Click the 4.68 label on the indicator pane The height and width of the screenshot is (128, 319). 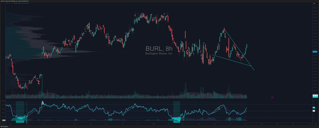(x=4, y=120)
